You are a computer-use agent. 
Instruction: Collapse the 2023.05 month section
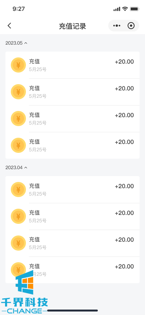(x=16, y=43)
